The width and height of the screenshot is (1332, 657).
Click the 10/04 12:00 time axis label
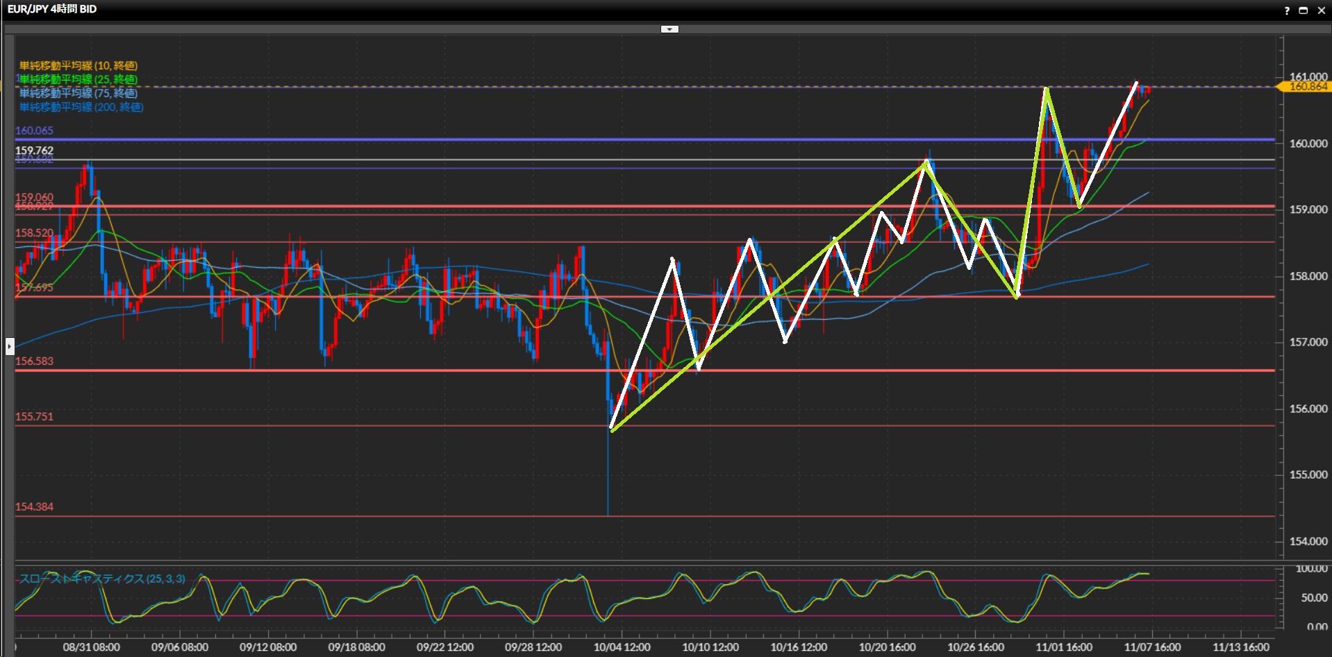pos(622,647)
